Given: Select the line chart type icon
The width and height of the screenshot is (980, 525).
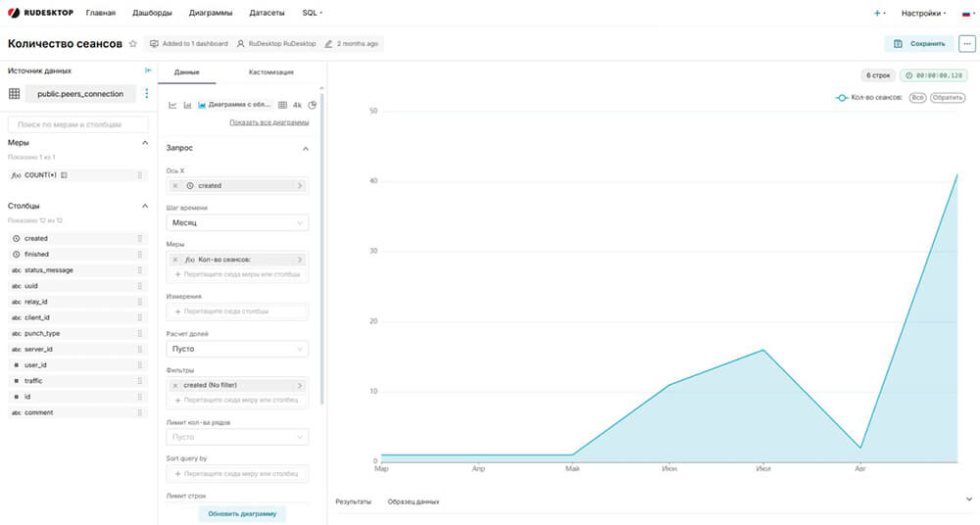Looking at the screenshot, I should pyautogui.click(x=172, y=105).
